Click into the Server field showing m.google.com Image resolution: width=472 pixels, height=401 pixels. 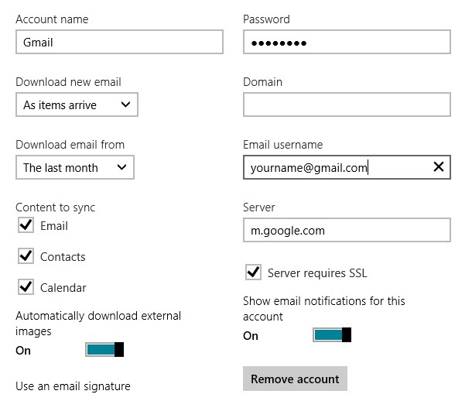coord(347,230)
